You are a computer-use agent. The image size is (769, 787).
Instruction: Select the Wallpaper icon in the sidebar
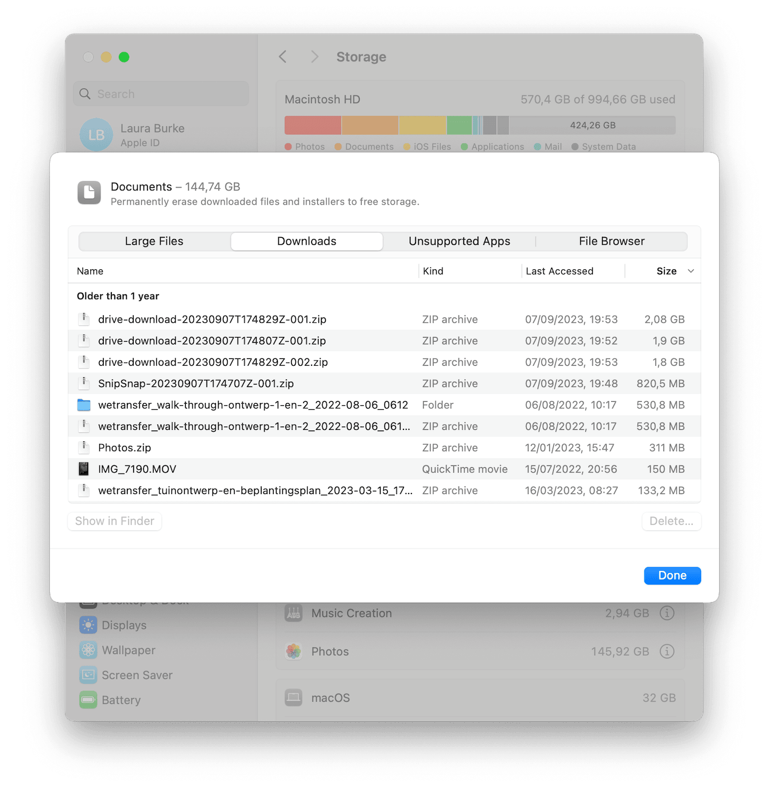(88, 650)
